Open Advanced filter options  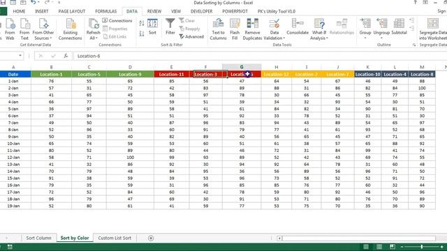pyautogui.click(x=191, y=36)
